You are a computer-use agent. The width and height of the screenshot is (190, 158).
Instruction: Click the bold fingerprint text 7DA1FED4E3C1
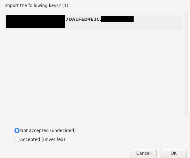(x=83, y=19)
